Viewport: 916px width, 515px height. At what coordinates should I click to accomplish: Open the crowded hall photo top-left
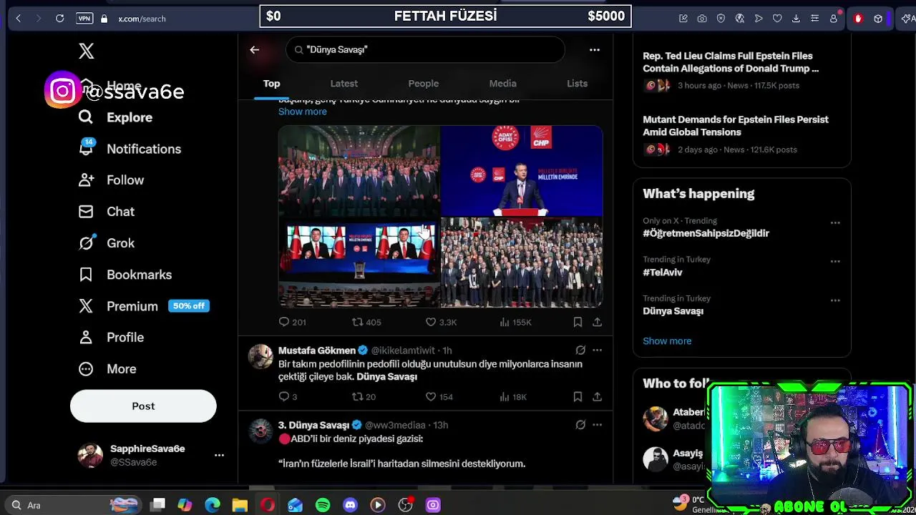(359, 170)
